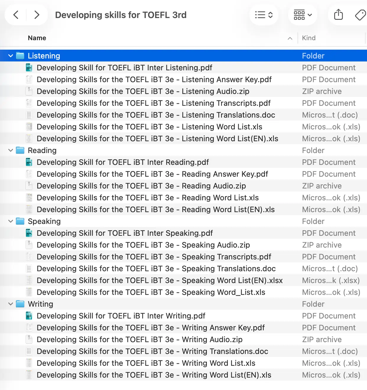The width and height of the screenshot is (367, 390).
Task: Click the Writing folder icon
Action: (x=20, y=304)
